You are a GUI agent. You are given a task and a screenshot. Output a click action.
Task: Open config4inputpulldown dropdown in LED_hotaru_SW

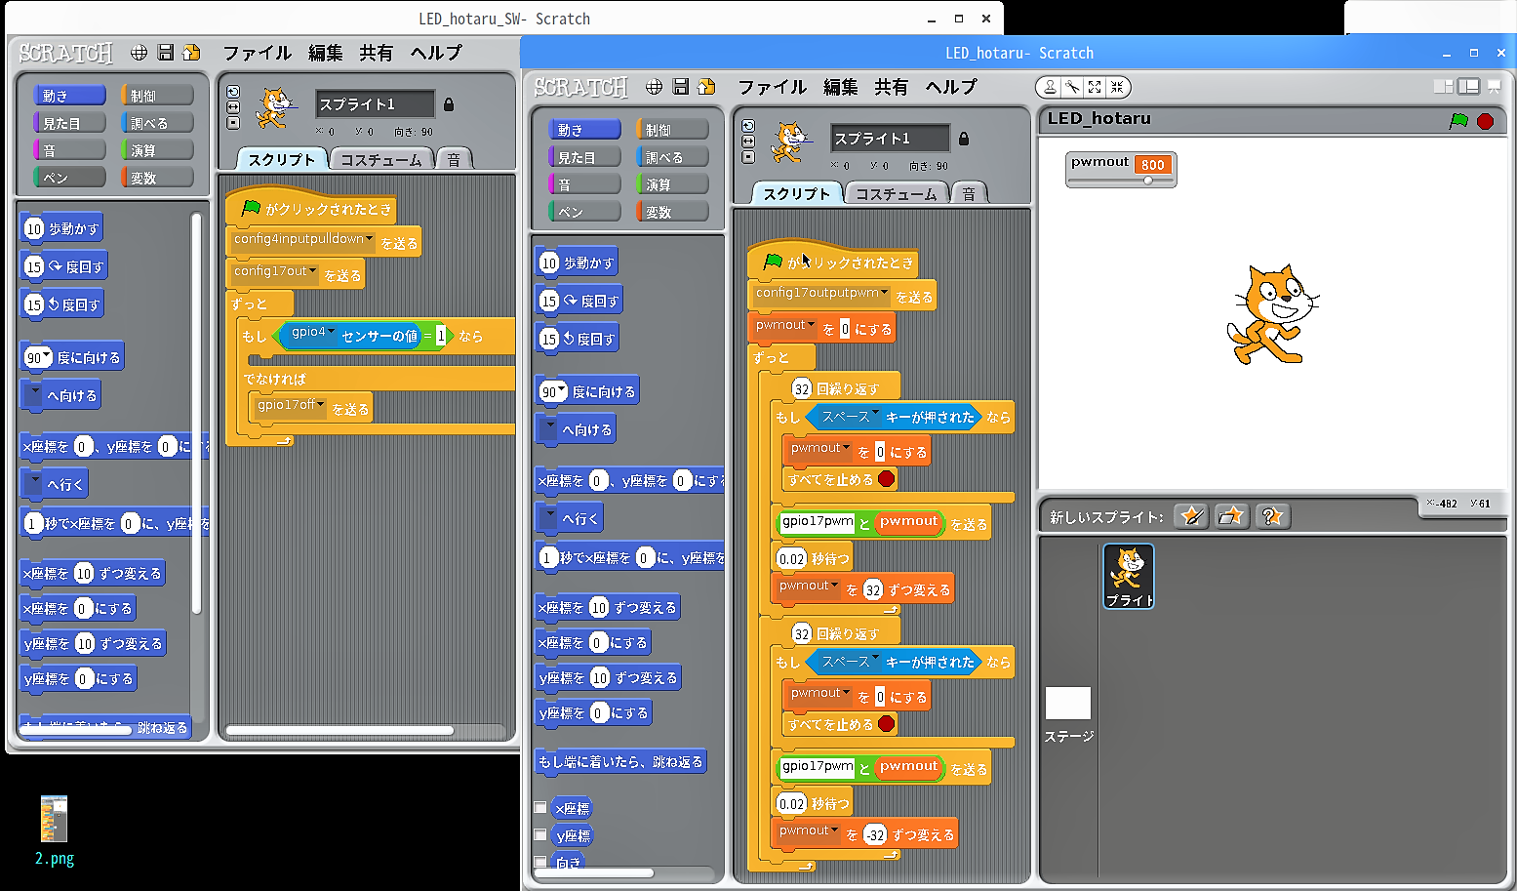point(370,239)
